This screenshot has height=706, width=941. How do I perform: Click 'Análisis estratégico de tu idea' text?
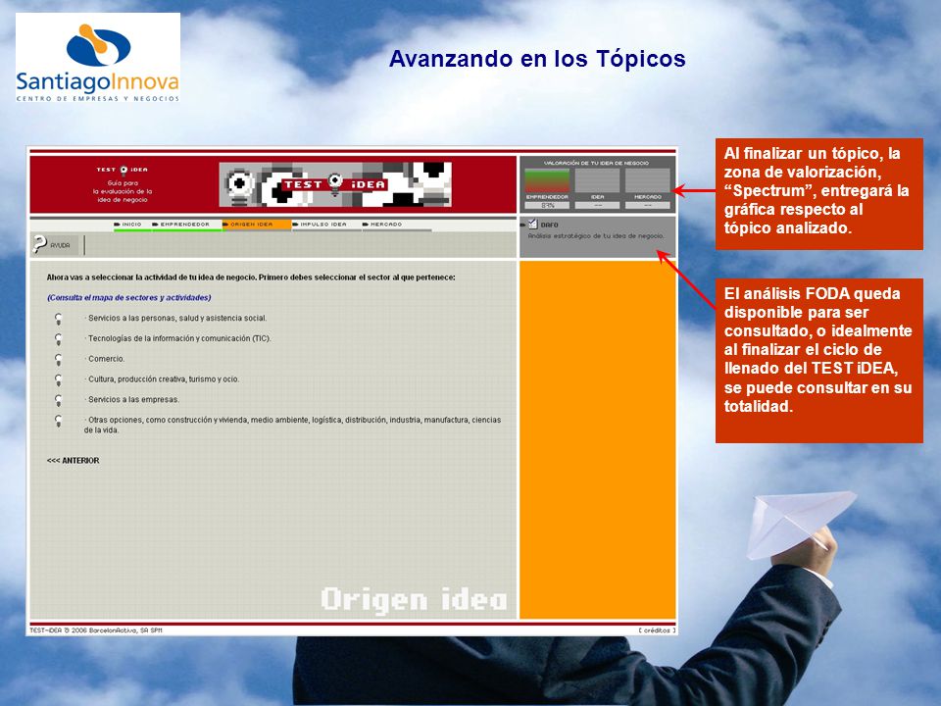(x=596, y=236)
